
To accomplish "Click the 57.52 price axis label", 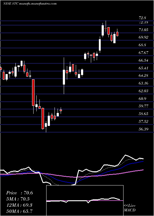I will (x=144, y=121).
